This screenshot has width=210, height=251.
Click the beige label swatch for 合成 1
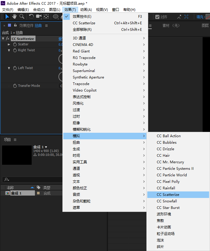coord(38,193)
